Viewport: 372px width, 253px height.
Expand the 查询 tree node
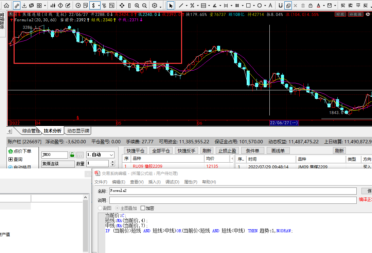(11, 159)
